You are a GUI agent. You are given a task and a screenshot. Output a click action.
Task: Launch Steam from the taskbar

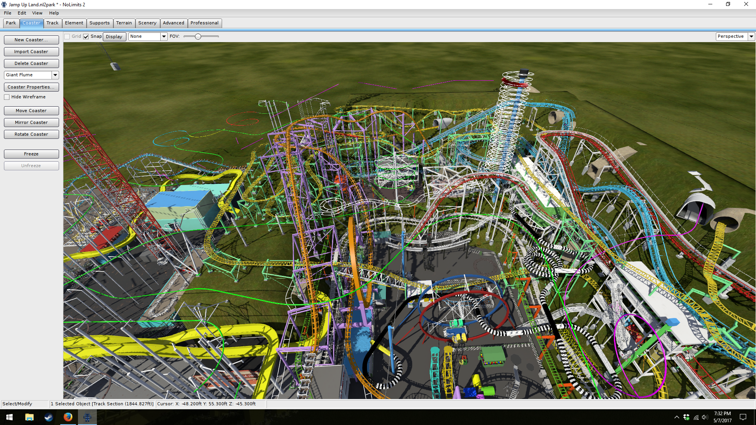click(48, 417)
